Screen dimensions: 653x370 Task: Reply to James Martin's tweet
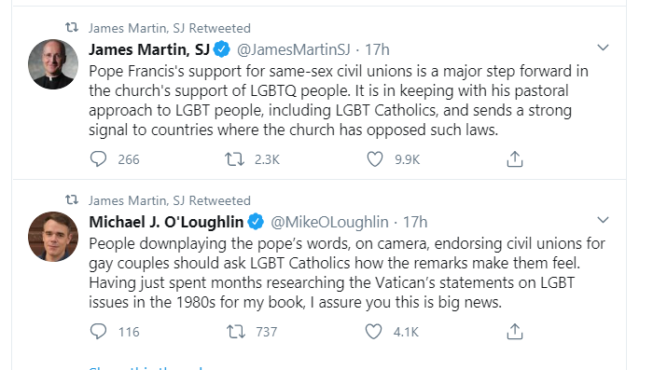click(x=98, y=159)
